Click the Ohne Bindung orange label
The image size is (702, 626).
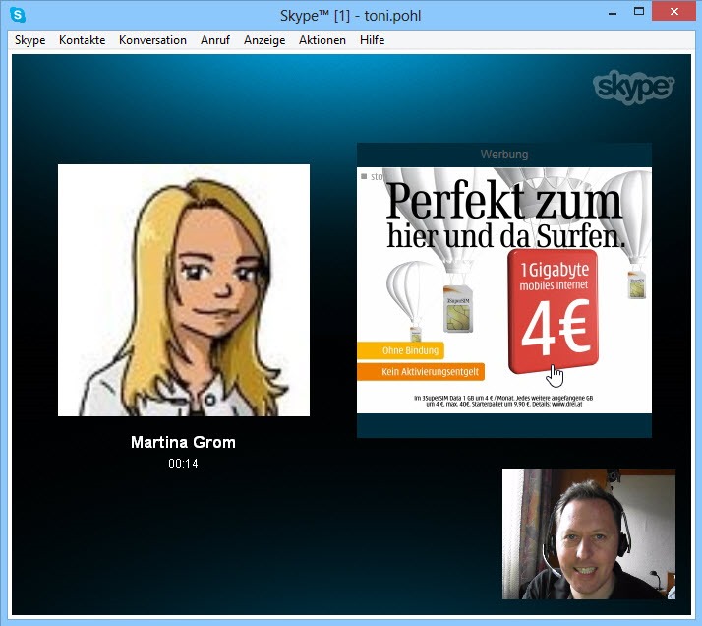[400, 350]
